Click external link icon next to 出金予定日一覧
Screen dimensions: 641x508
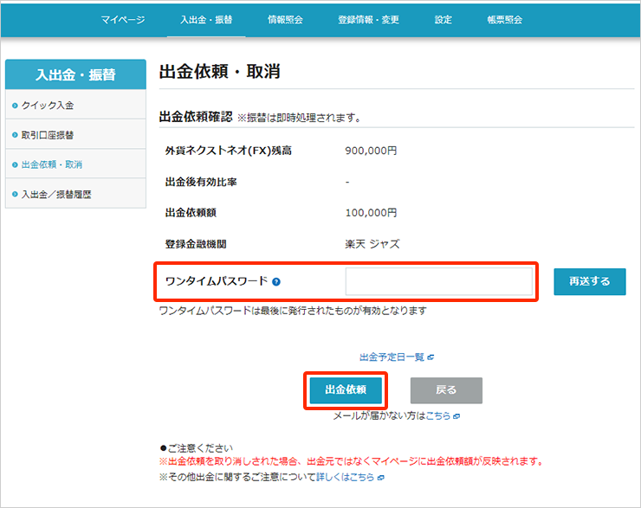[x=431, y=357]
